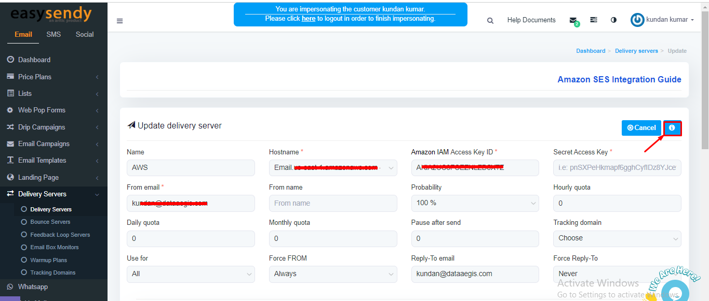Click the Dashboard gauge icon in sidebar
The height and width of the screenshot is (301, 709).
click(x=10, y=60)
